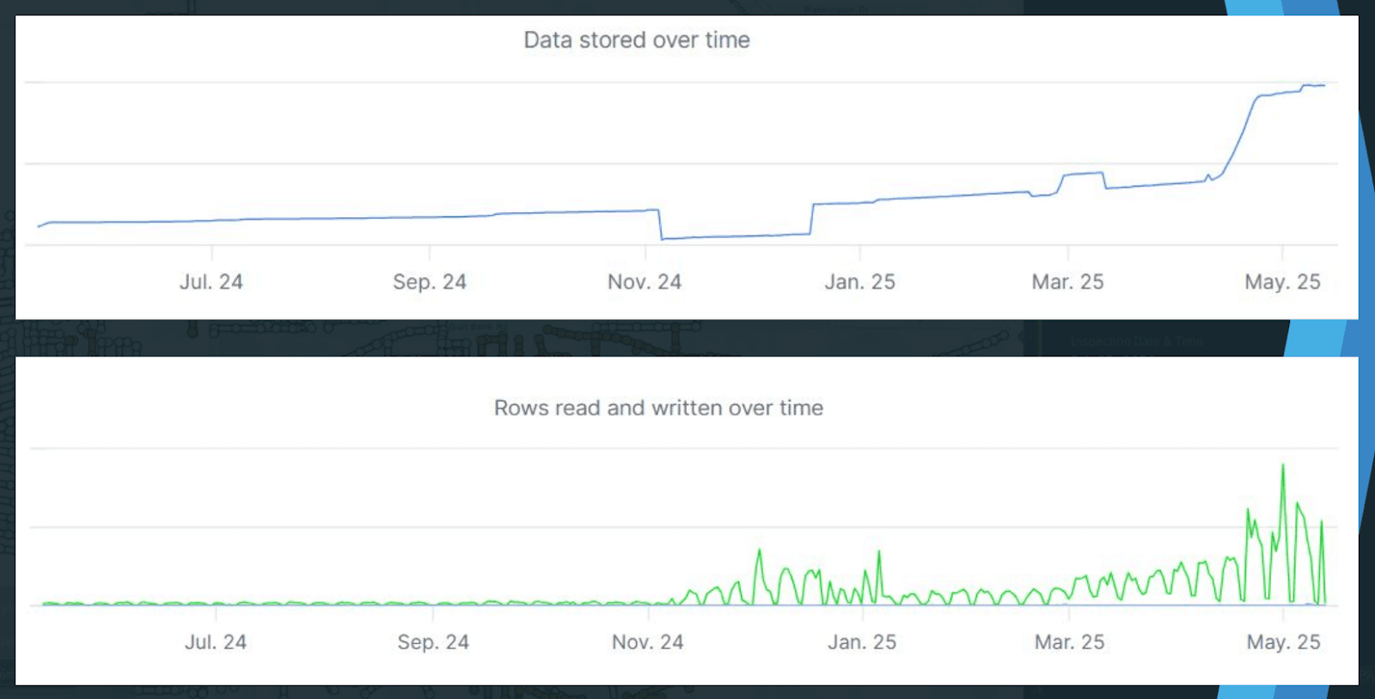Click the tallest green spike near May 25
This screenshot has height=699, width=1375.
coord(1283,465)
